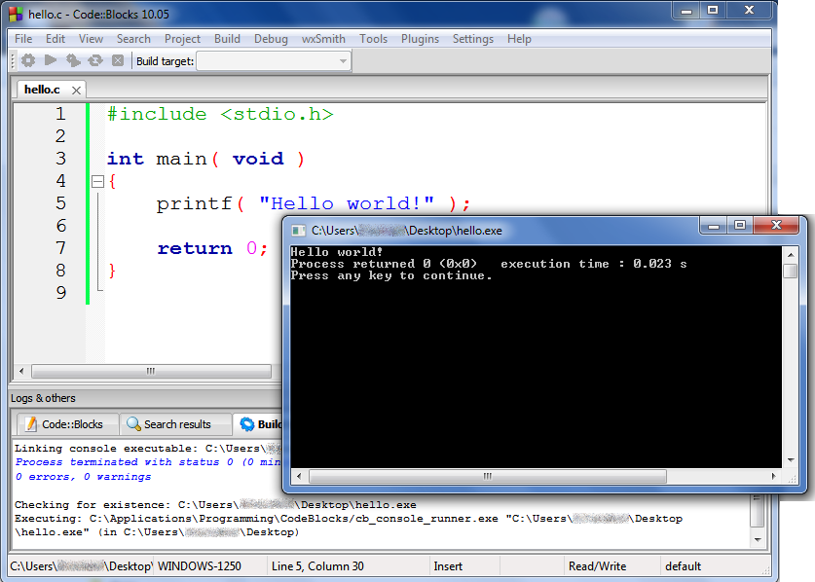Open the Plugins menu
Viewport: 815px width, 582px height.
click(x=420, y=39)
